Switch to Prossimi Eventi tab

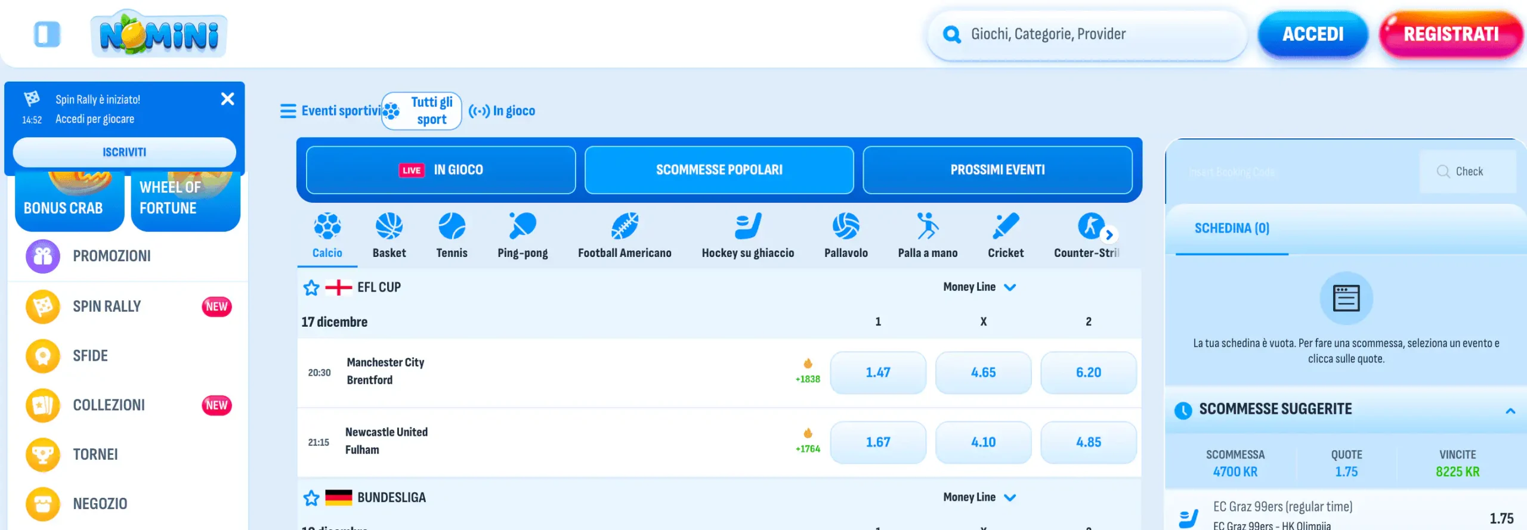pyautogui.click(x=998, y=170)
